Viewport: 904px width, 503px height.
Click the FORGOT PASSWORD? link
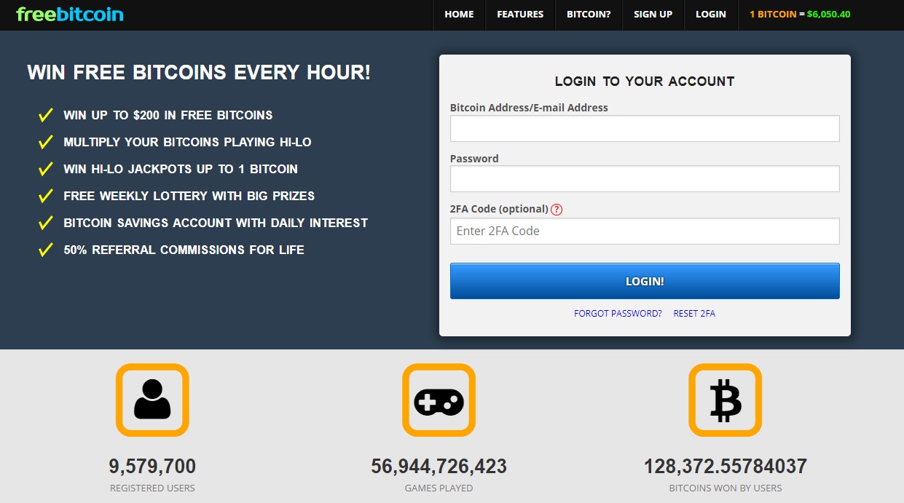(618, 314)
